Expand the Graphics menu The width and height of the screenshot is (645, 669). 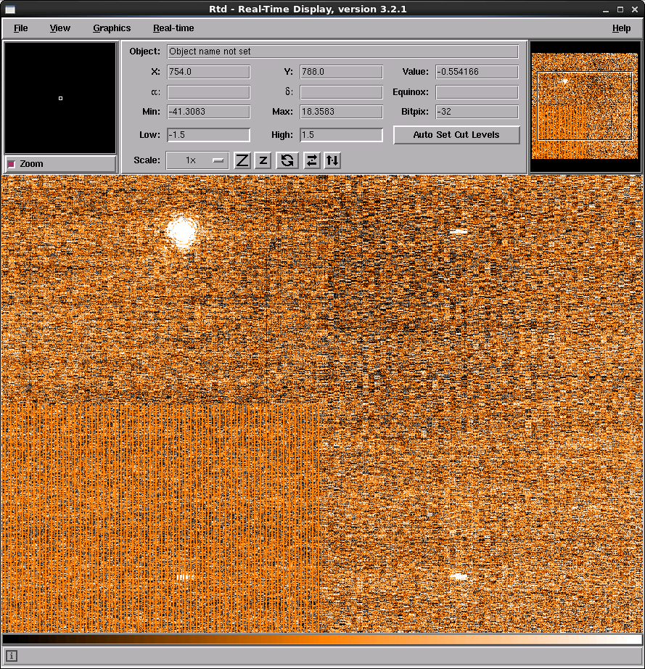tap(112, 28)
